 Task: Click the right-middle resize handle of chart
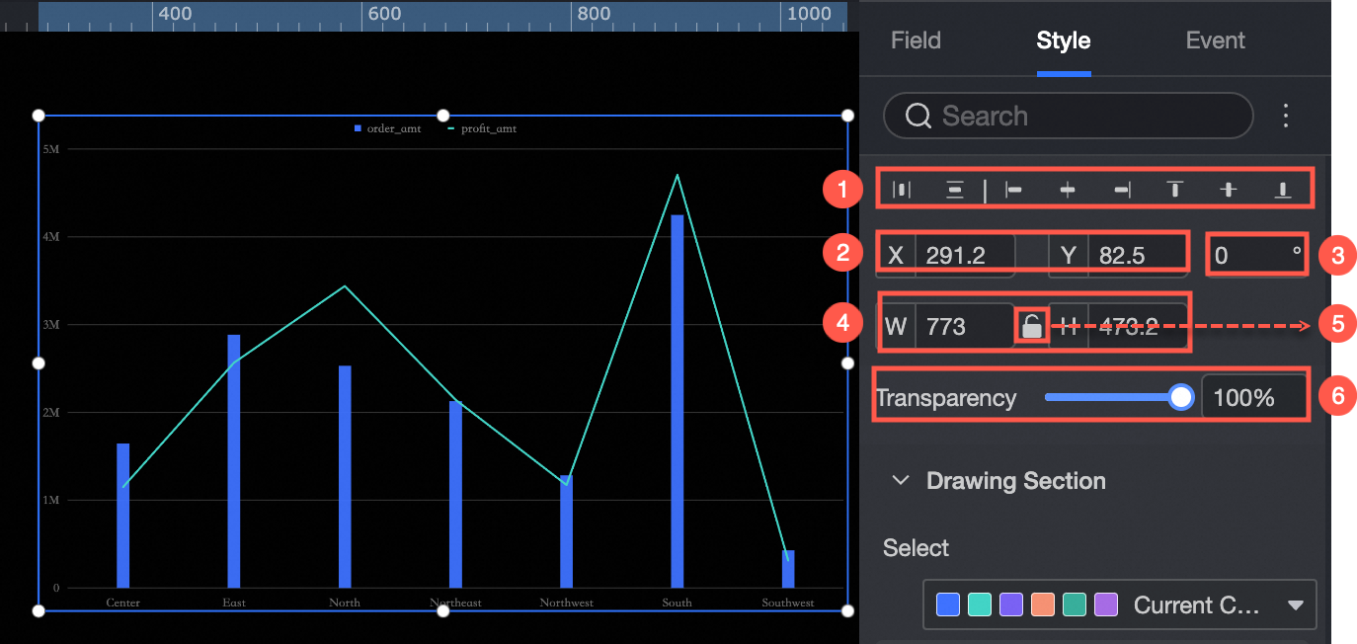[x=847, y=363]
